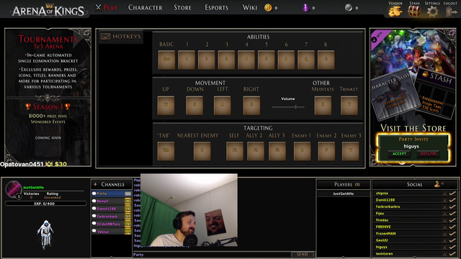Decline the party invite from higuys

tap(428, 154)
